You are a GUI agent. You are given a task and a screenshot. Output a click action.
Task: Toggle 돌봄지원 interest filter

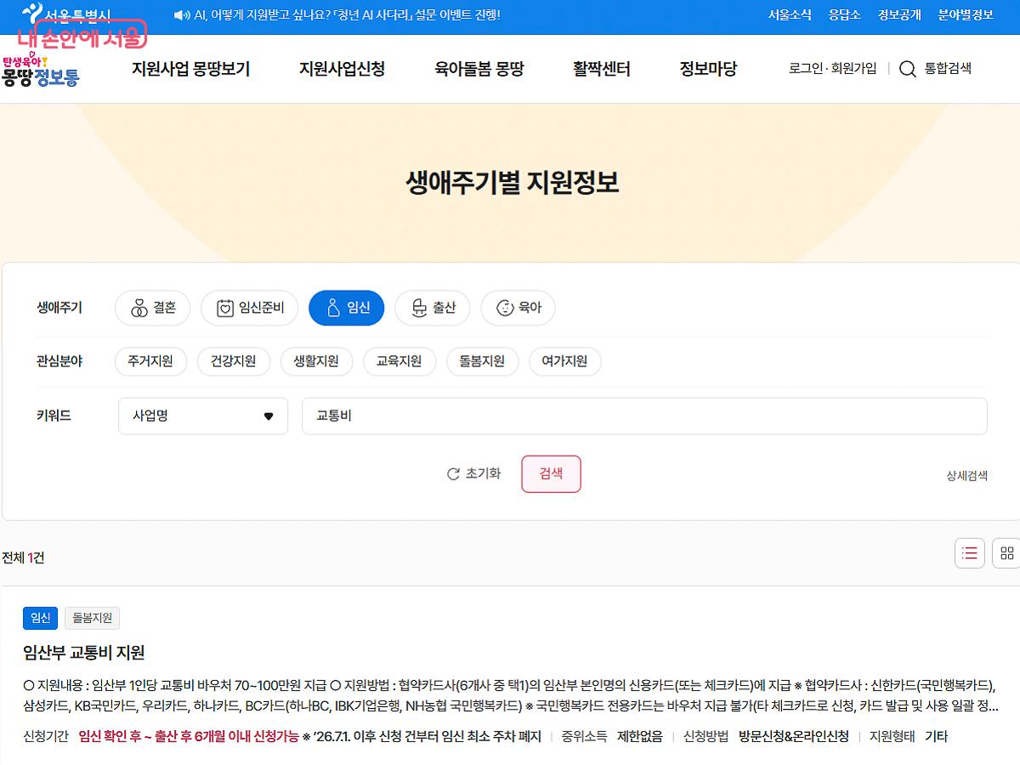pos(482,361)
